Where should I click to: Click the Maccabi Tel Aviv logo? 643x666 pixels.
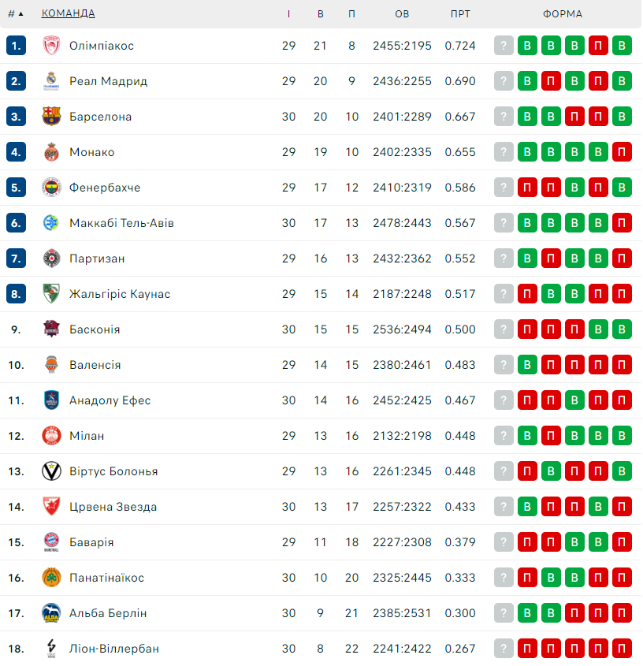coord(51,222)
